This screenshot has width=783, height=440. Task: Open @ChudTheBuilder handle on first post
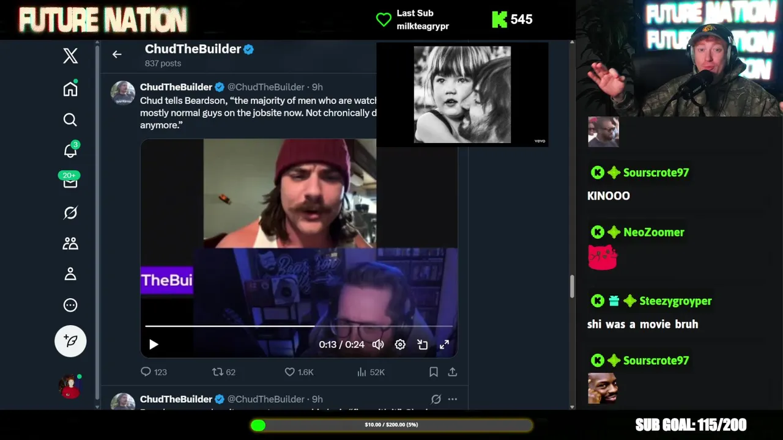266,87
